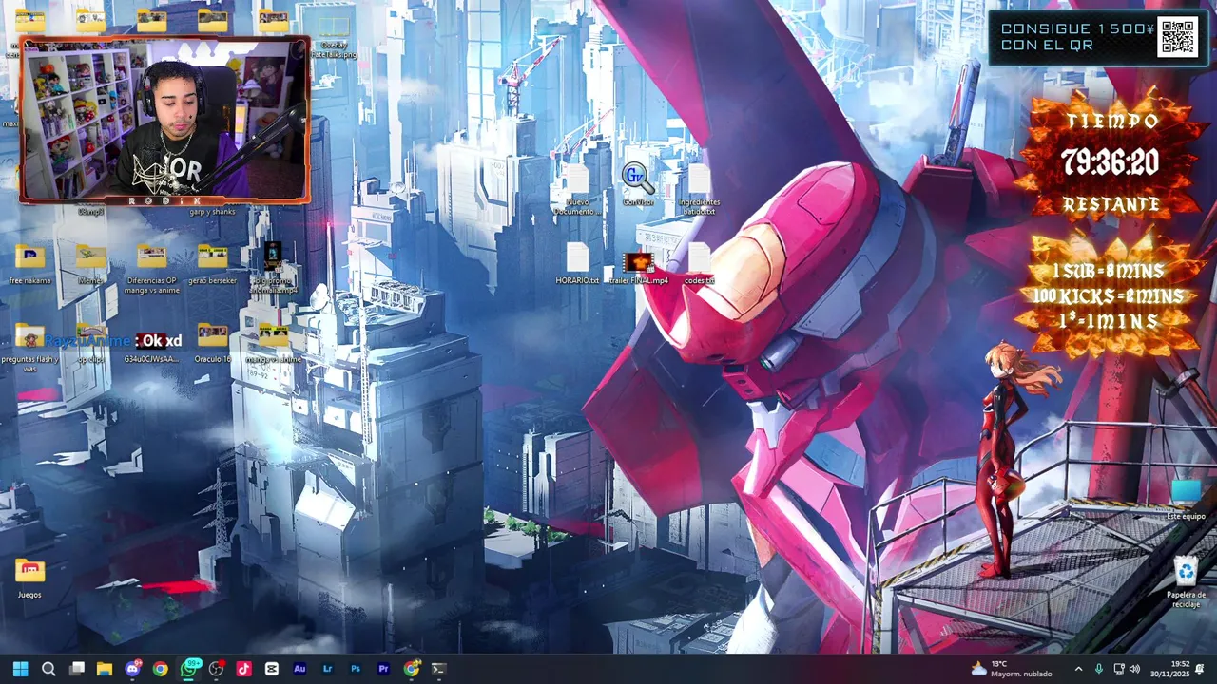Open the volume control in the tray
This screenshot has width=1217, height=684.
click(1134, 669)
